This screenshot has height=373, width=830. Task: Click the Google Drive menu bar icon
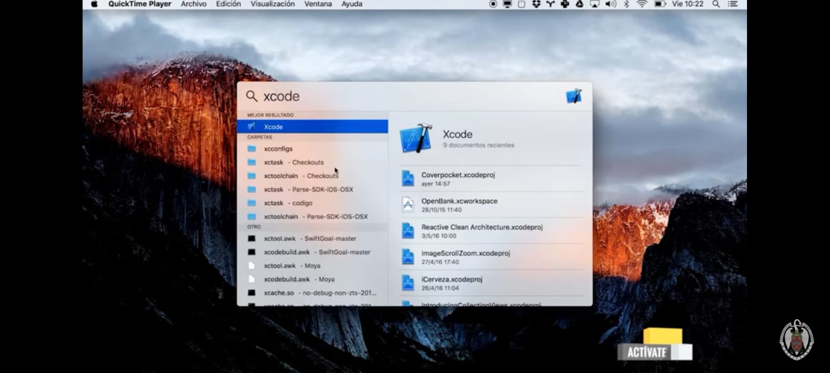click(x=579, y=4)
